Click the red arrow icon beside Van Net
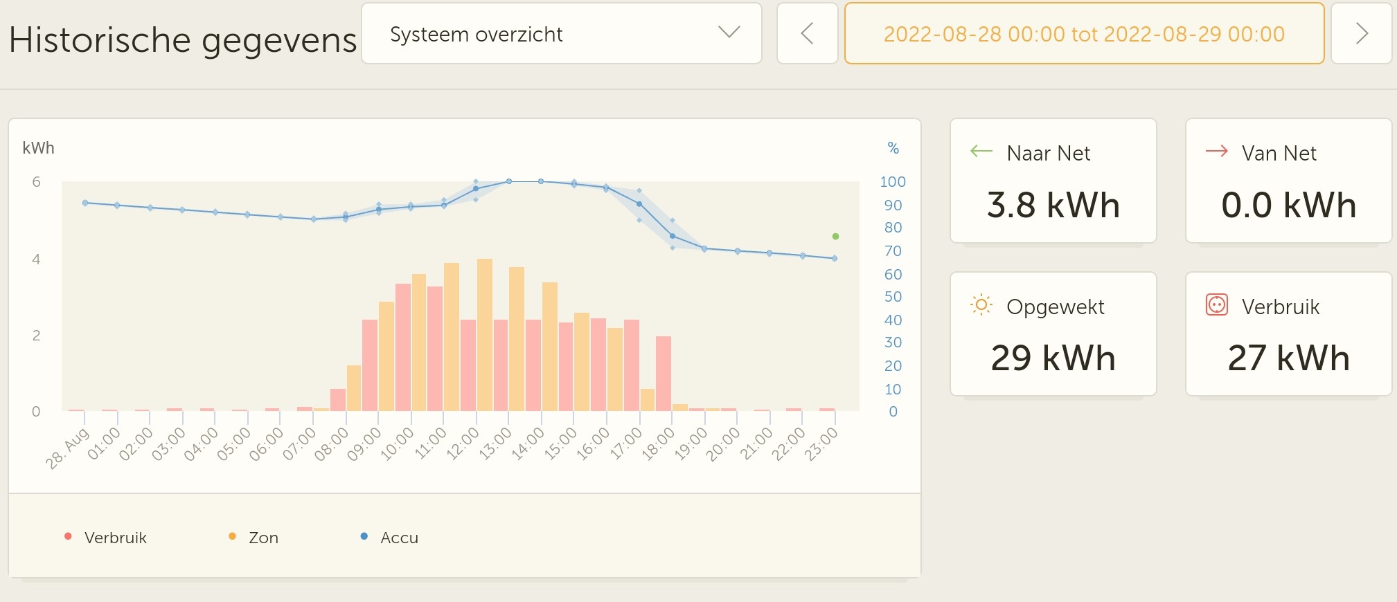The width and height of the screenshot is (1397, 602). (x=1216, y=152)
